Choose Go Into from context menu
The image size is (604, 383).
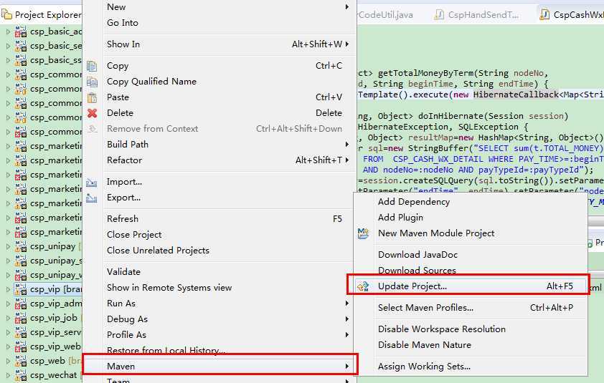tap(218, 23)
